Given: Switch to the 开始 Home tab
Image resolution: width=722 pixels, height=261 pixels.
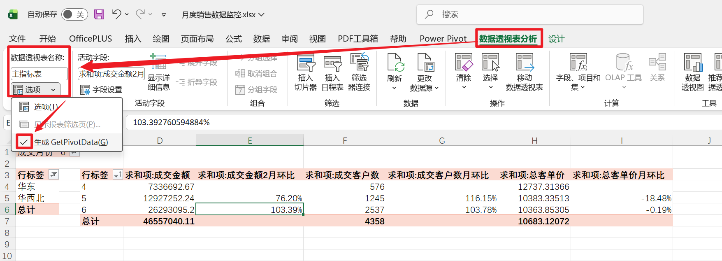Looking at the screenshot, I should [47, 39].
